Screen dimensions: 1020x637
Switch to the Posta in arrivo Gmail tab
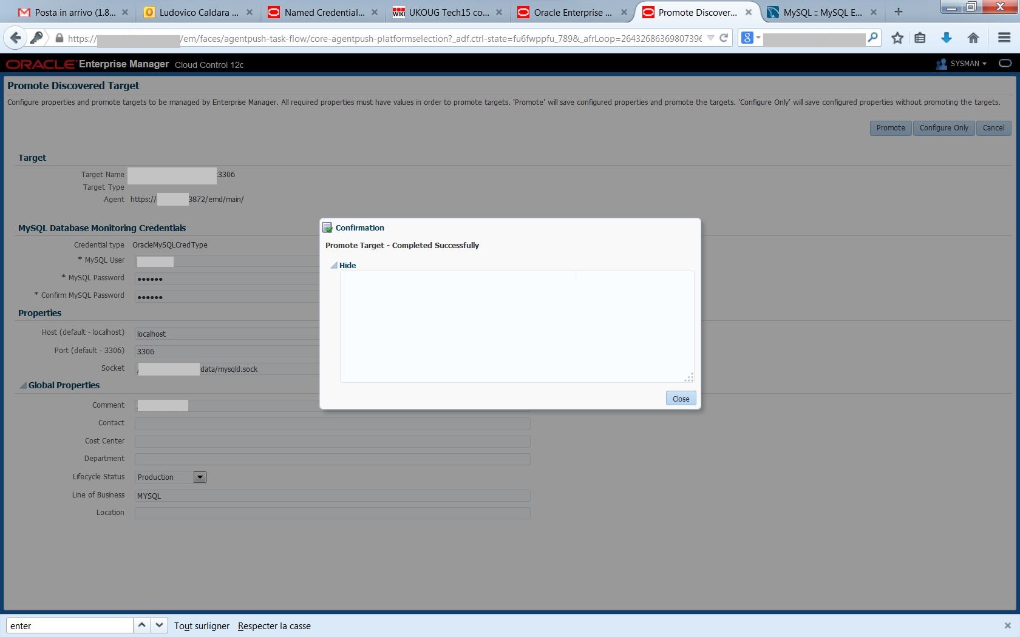[72, 12]
